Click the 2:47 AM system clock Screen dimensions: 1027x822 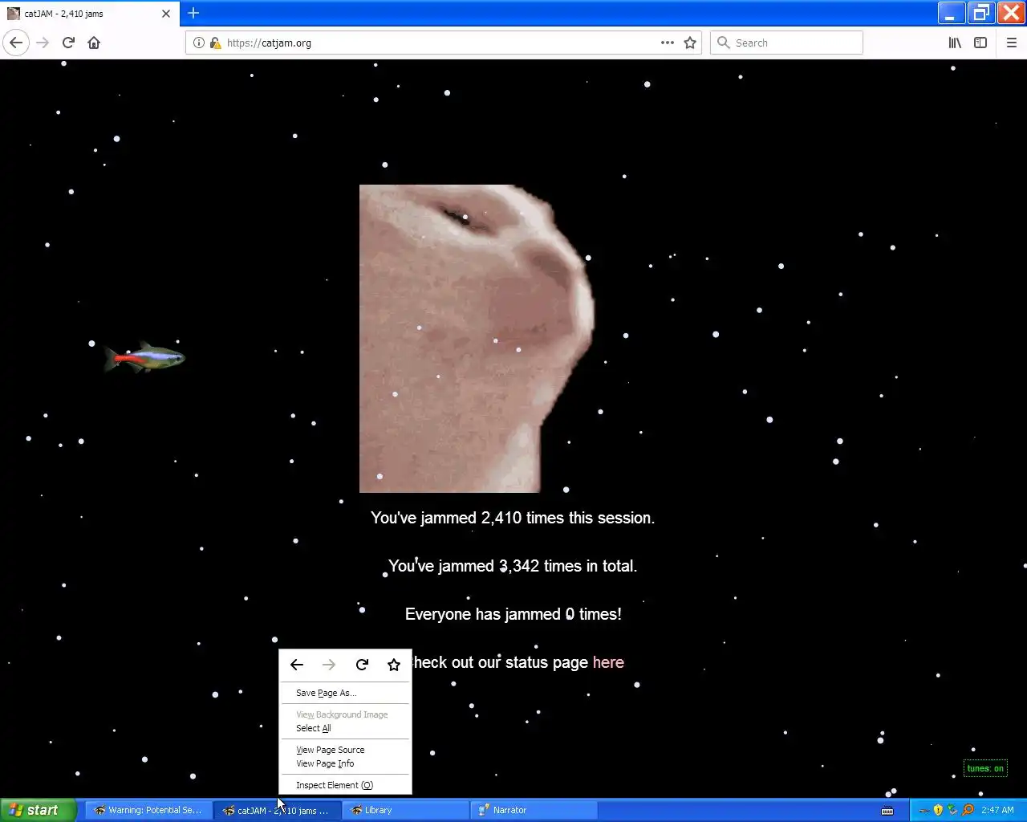coord(997,810)
